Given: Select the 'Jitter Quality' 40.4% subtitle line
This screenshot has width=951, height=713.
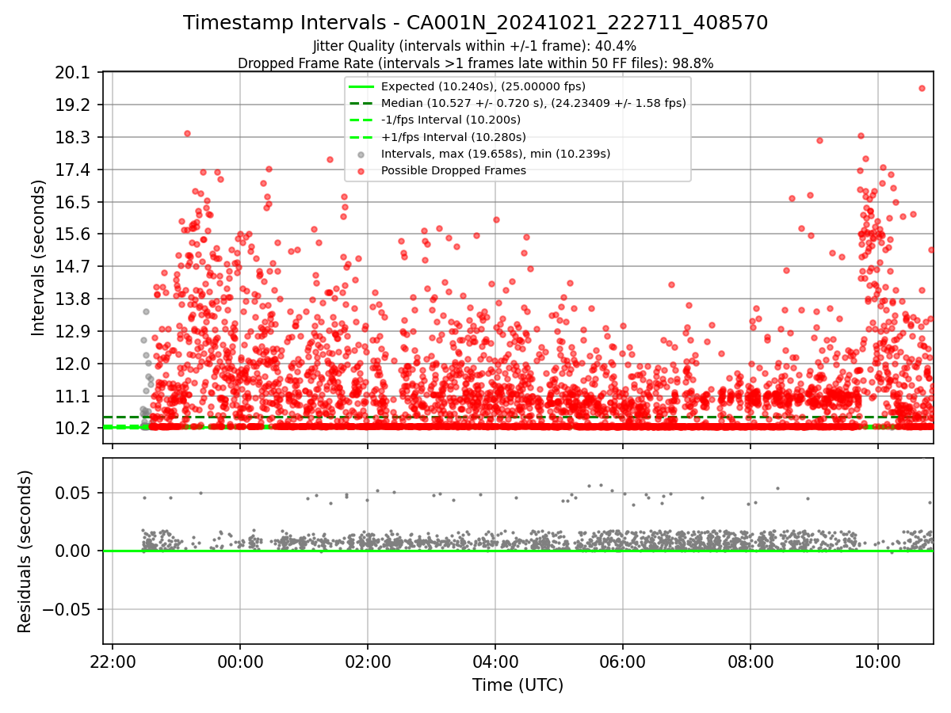Looking at the screenshot, I should (x=475, y=47).
